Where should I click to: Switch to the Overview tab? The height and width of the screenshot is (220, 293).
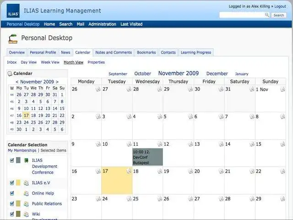pyautogui.click(x=17, y=52)
